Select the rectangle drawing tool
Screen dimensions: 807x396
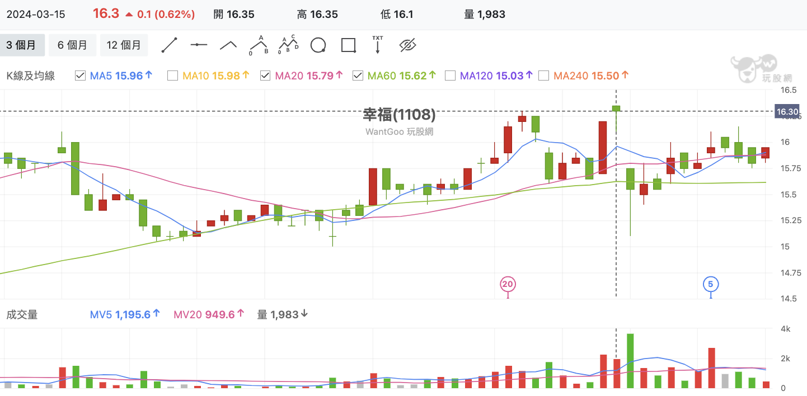coord(349,45)
